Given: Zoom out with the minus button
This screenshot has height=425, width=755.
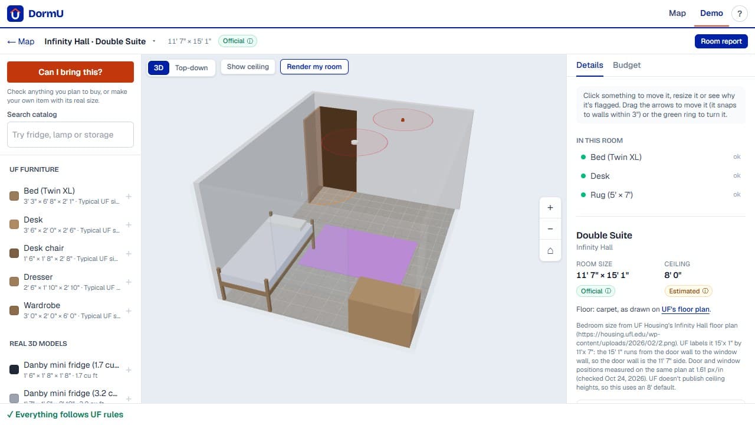Looking at the screenshot, I should point(550,229).
